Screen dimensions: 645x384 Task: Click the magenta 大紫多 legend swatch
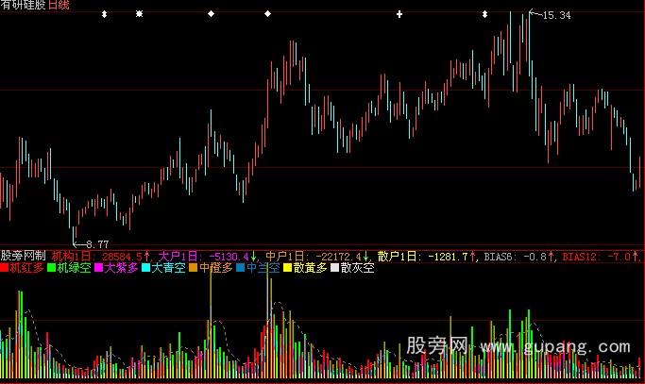tap(99, 268)
